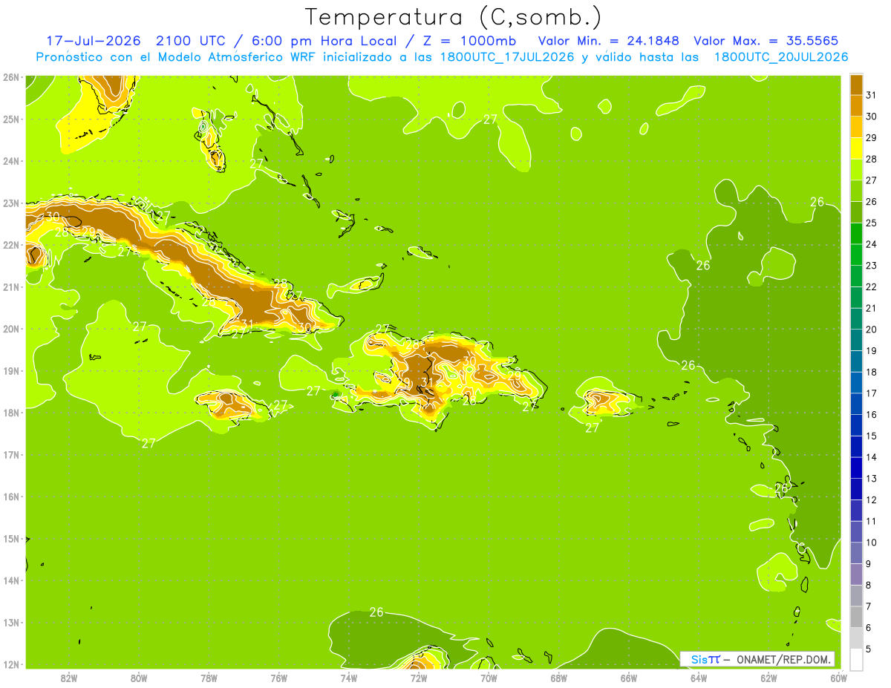Click the '82W' longitude axis label
891x688 pixels.
click(x=68, y=678)
